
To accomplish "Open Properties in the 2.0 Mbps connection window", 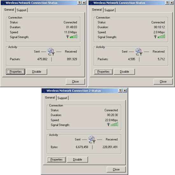I will [x=103, y=72].
